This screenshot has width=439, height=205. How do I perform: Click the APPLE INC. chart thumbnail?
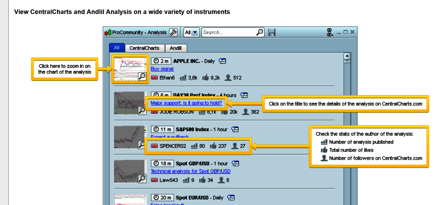coord(130,69)
